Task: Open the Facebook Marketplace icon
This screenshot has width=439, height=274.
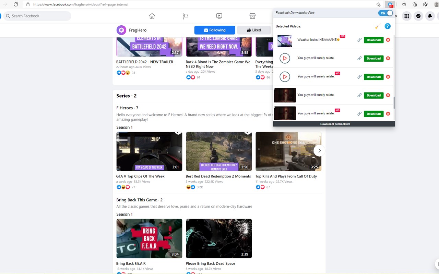Action: click(x=252, y=16)
